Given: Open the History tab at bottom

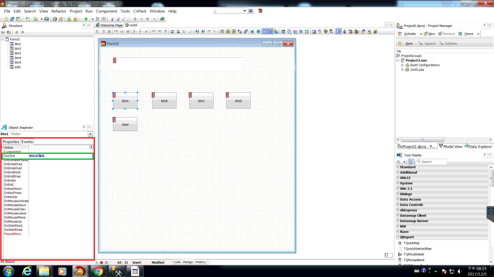Looking at the screenshot, I should click(x=200, y=262).
